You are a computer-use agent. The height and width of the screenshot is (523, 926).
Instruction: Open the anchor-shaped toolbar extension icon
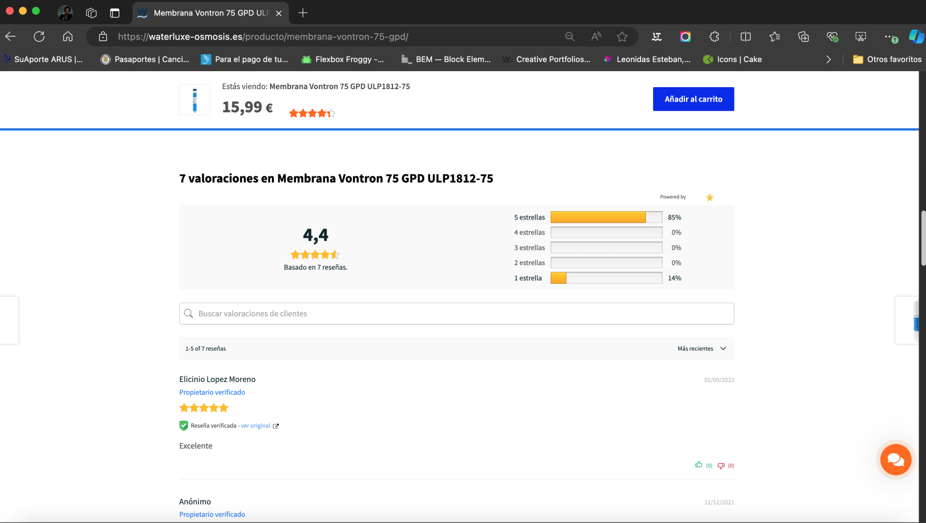[x=657, y=36]
